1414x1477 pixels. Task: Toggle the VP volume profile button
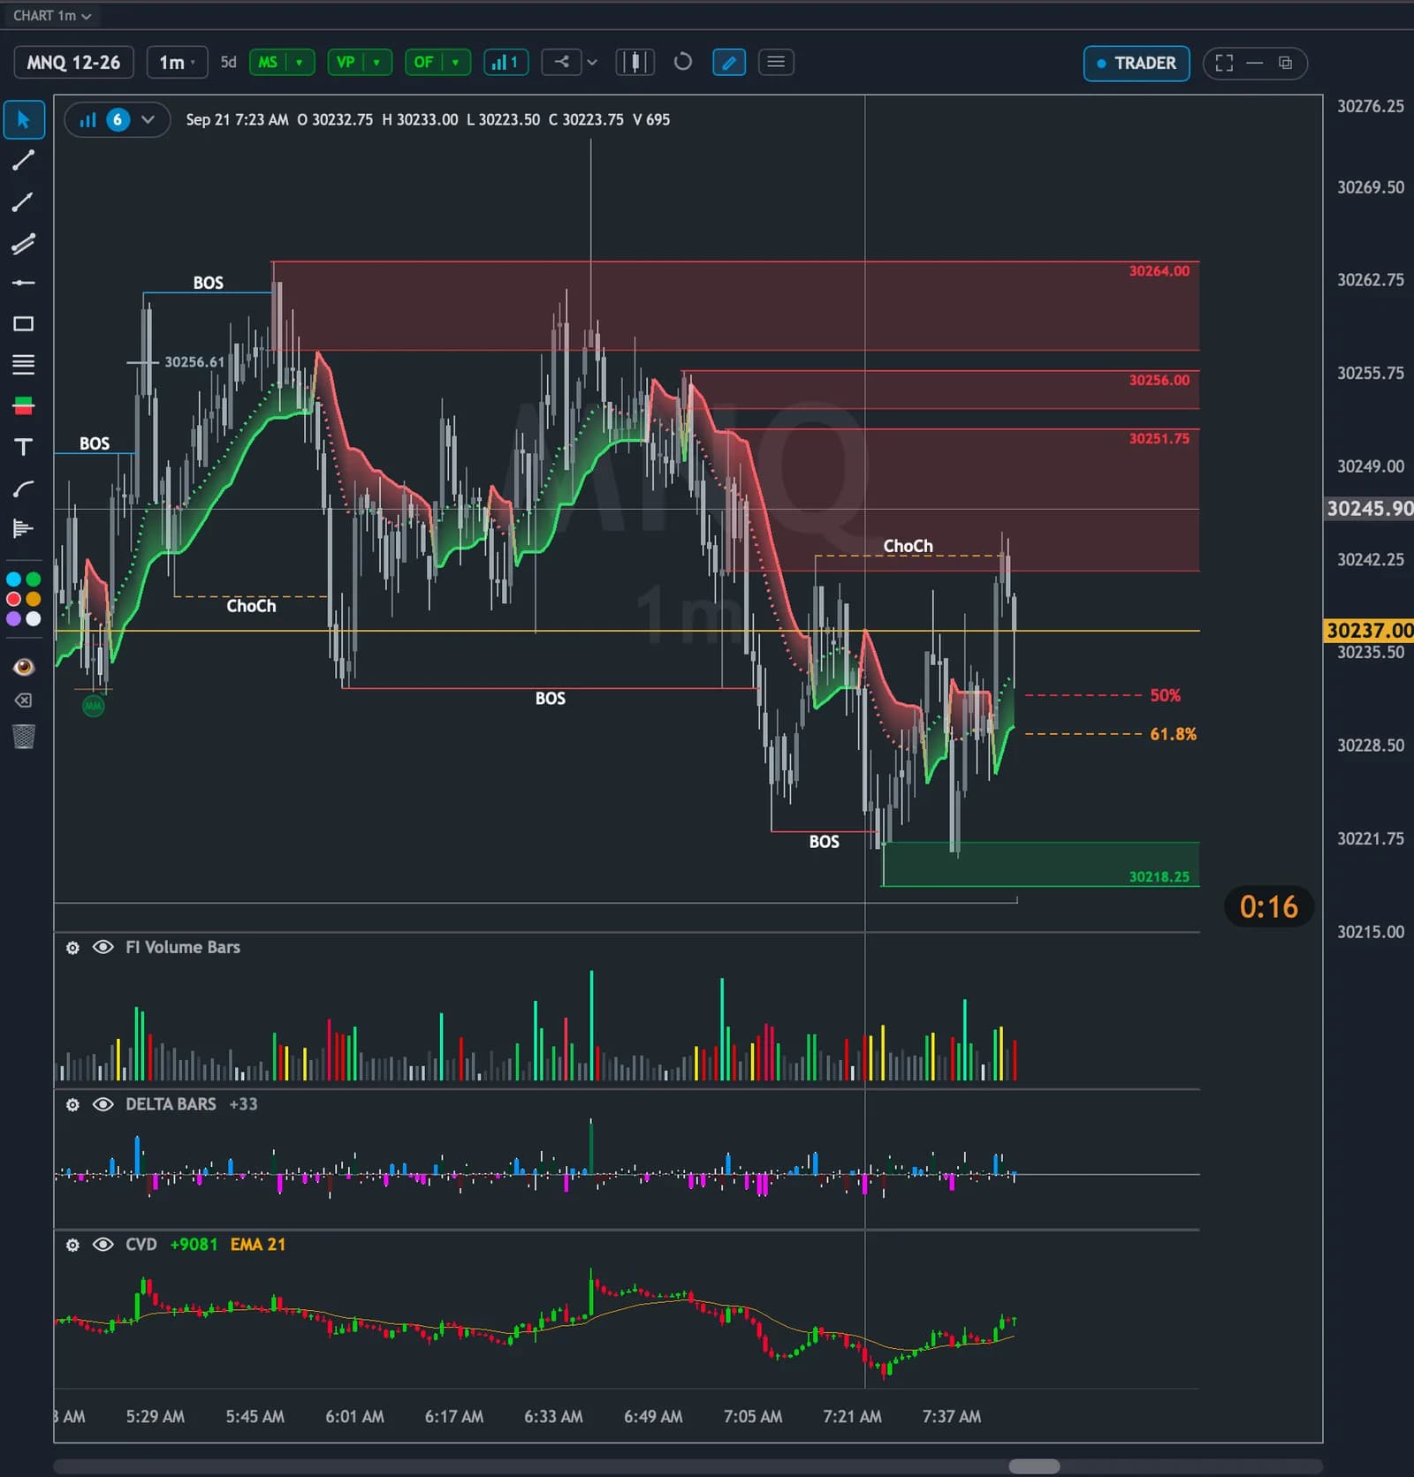click(346, 62)
